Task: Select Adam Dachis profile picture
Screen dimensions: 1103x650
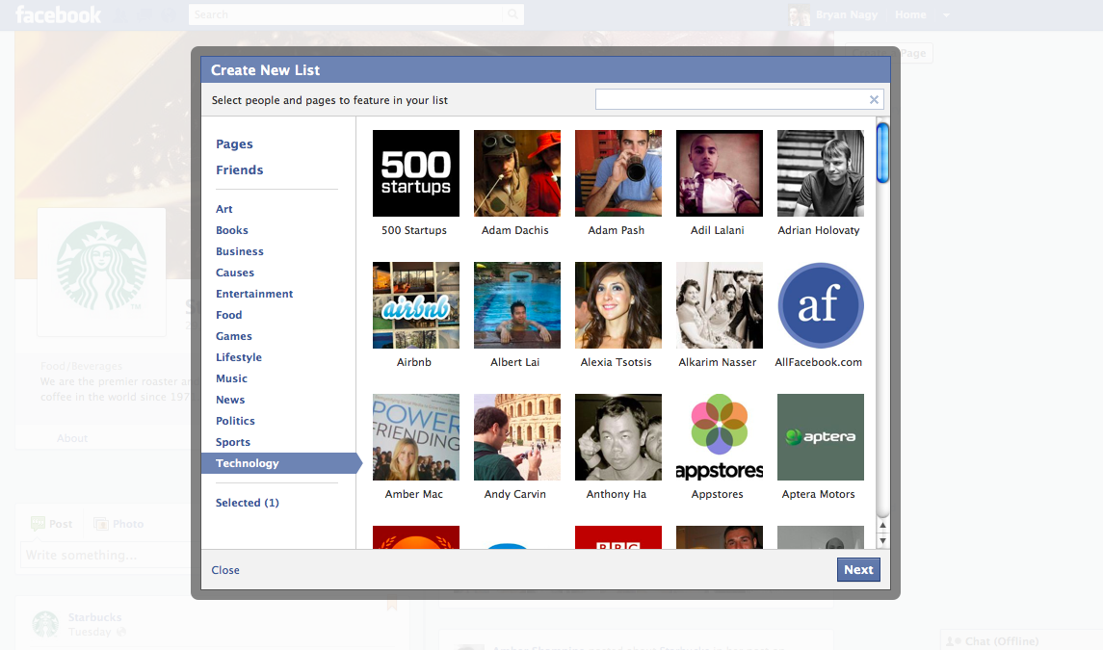Action: 517,173
